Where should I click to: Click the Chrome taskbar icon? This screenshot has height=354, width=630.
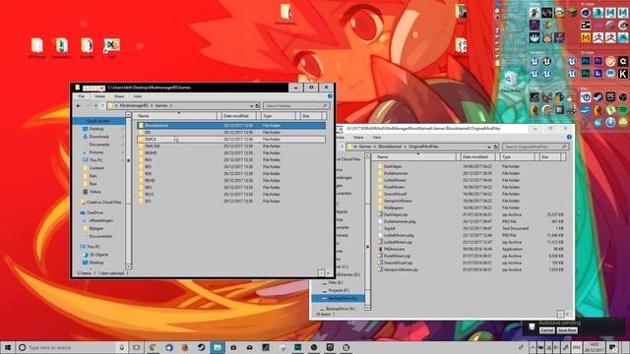(x=153, y=347)
